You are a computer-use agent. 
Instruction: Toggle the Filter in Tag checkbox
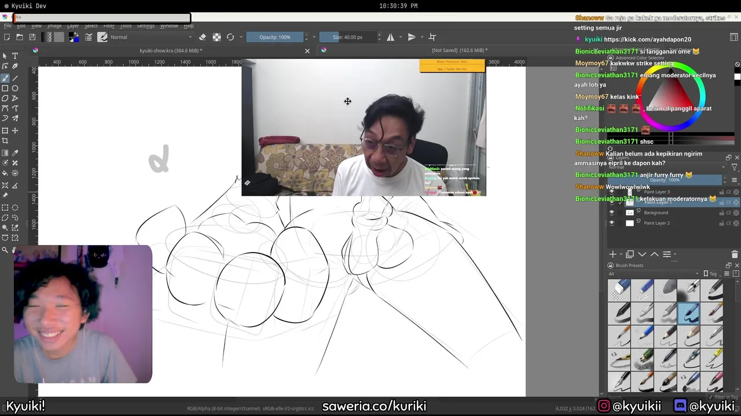pyautogui.click(x=711, y=397)
